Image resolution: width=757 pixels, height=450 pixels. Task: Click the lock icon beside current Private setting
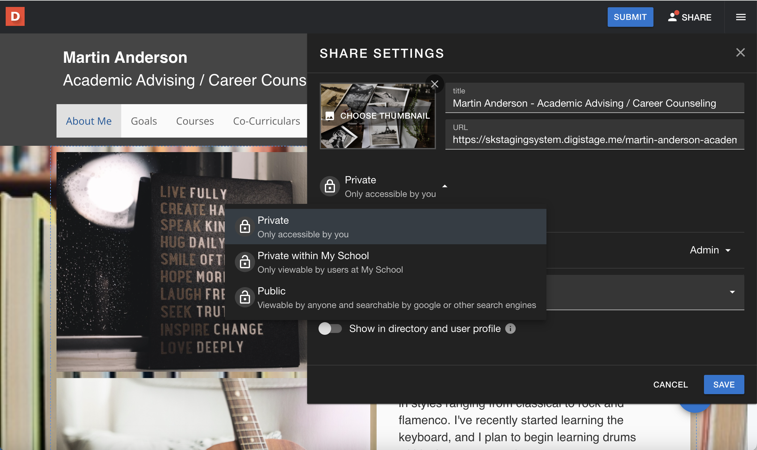point(330,186)
